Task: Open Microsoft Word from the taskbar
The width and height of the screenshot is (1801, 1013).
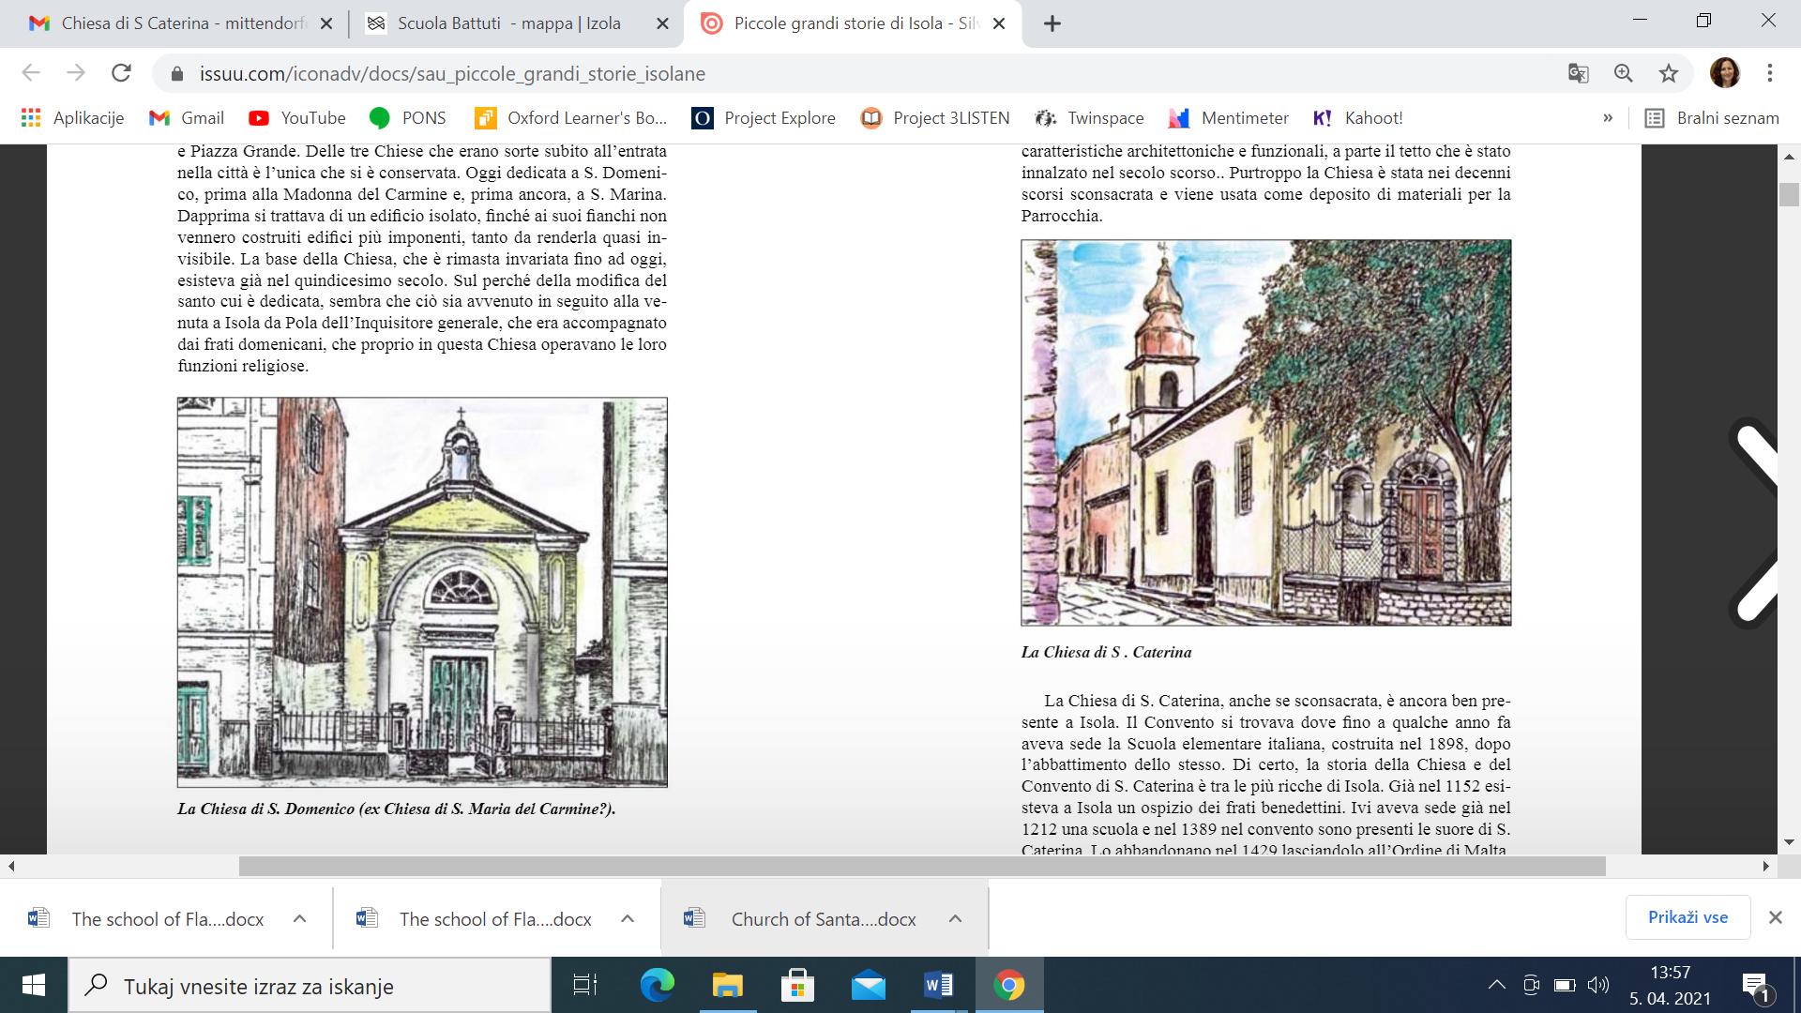Action: point(938,985)
